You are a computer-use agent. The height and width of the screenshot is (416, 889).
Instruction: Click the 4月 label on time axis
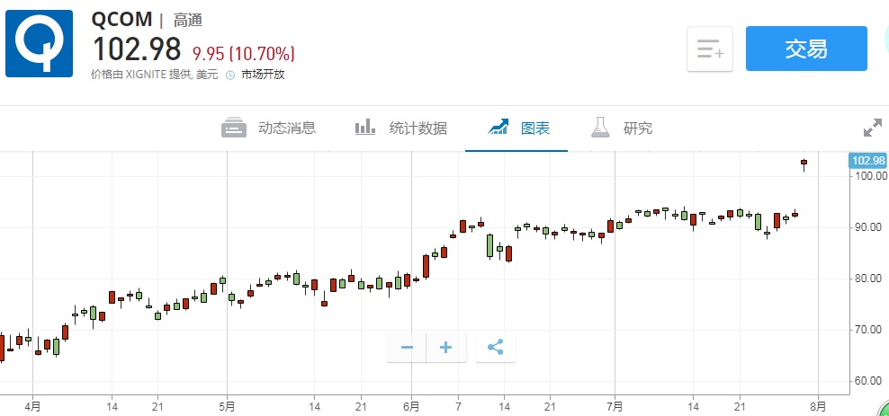pos(32,405)
